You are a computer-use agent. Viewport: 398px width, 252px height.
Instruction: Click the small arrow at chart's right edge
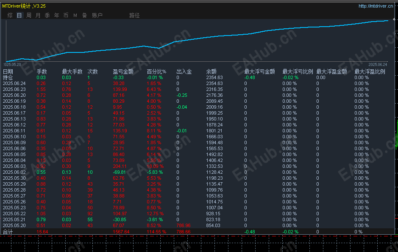pyautogui.click(x=394, y=19)
